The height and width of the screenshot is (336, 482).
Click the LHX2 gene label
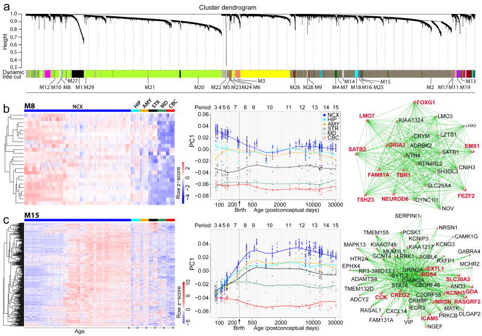tap(471, 126)
